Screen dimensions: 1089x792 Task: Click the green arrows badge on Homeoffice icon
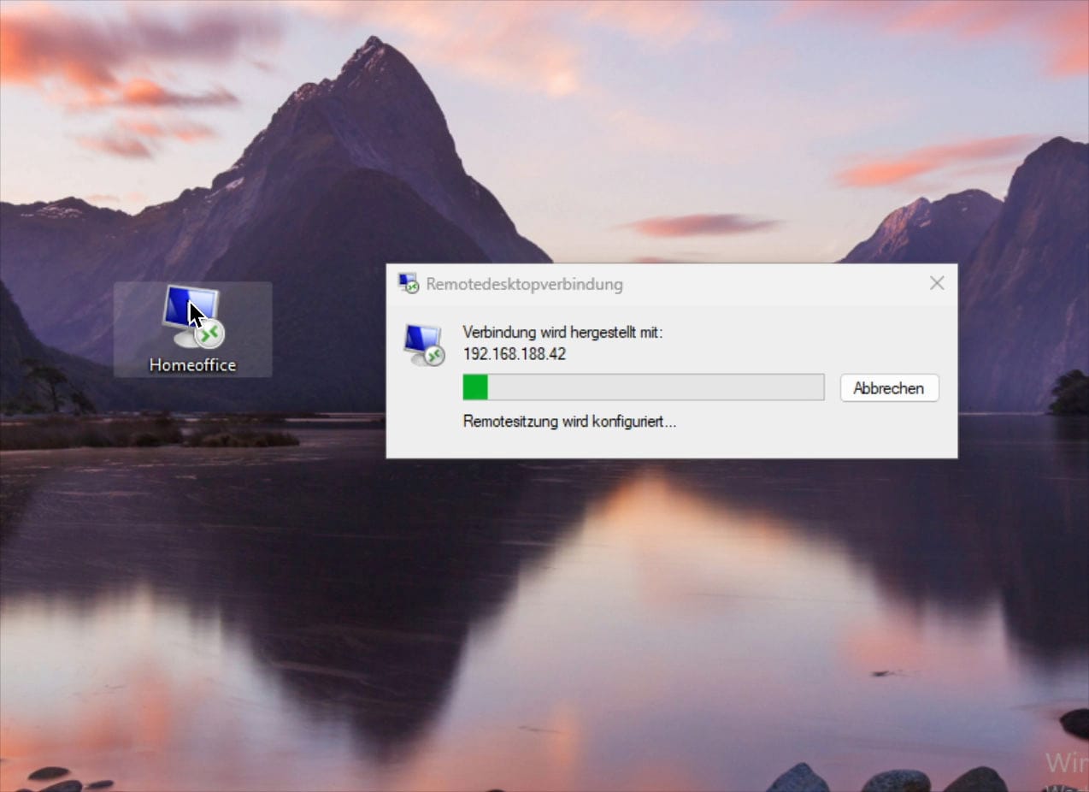209,334
